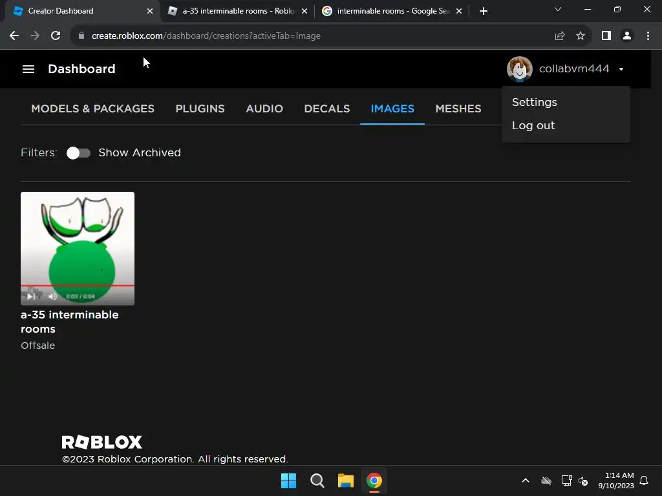Switch to the Models & Packages tab

pos(92,108)
